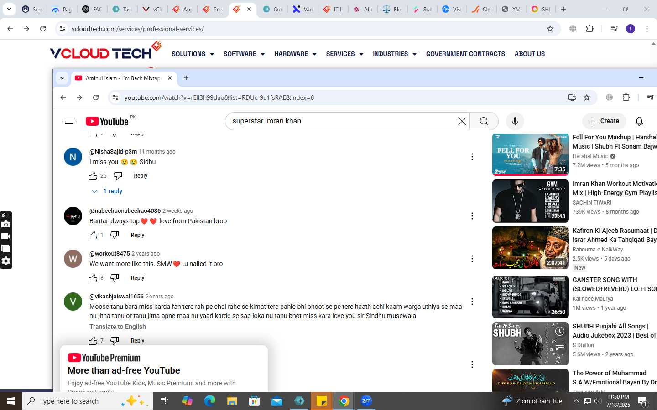Open File Explorer from taskbar
657x410 pixels.
pyautogui.click(x=232, y=401)
